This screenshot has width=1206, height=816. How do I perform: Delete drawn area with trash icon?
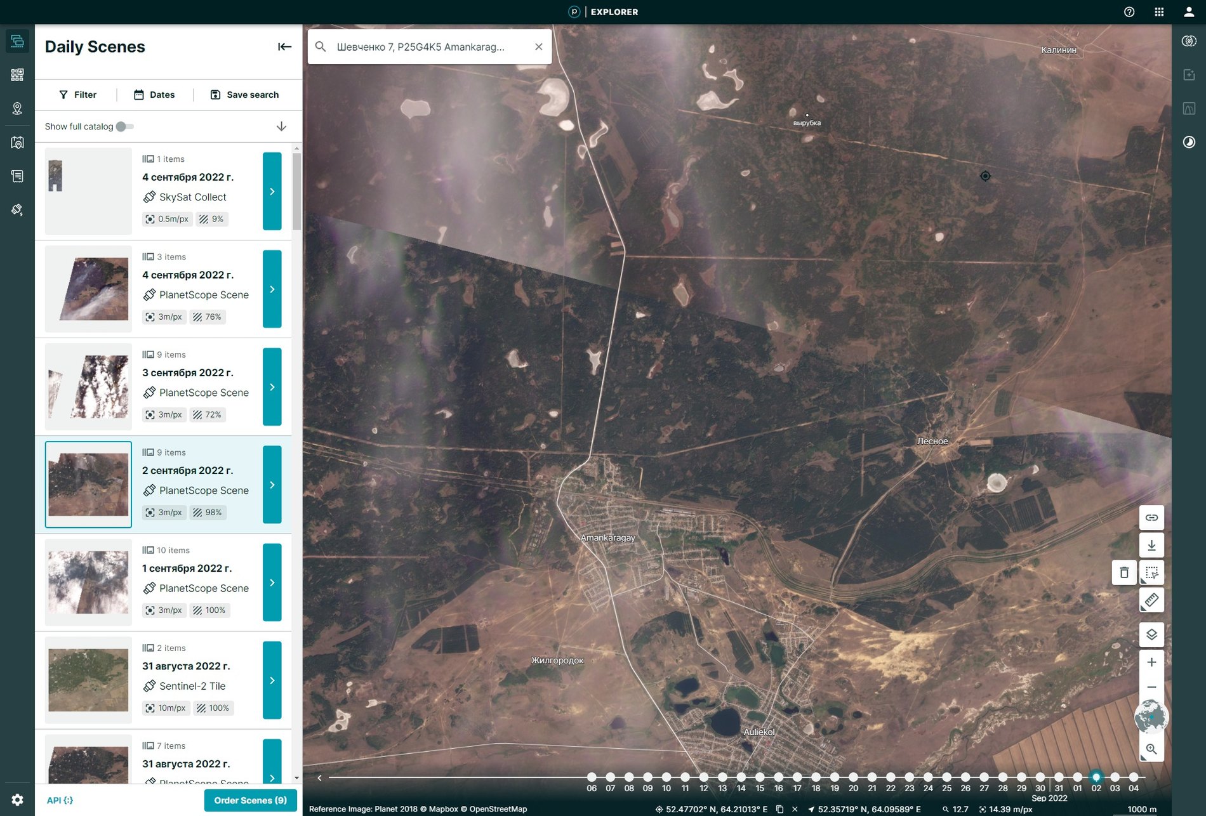1124,573
